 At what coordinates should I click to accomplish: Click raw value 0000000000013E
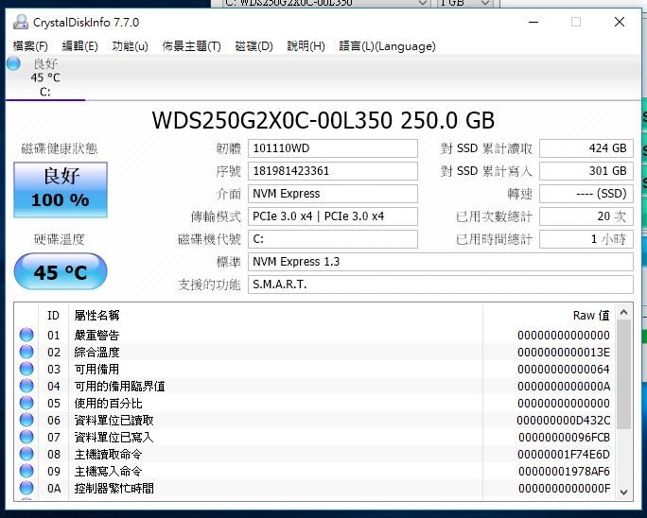[x=564, y=353]
